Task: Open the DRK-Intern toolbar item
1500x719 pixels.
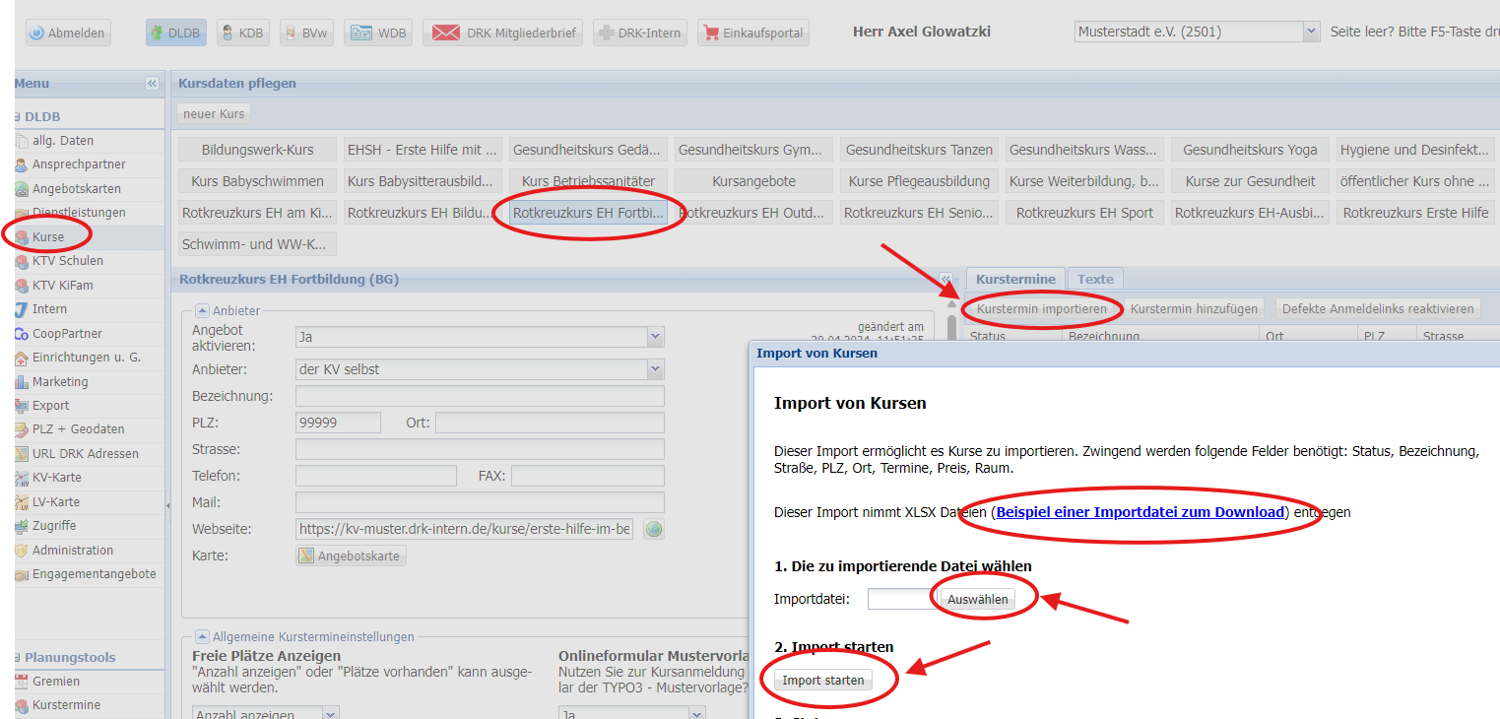Action: pos(639,33)
